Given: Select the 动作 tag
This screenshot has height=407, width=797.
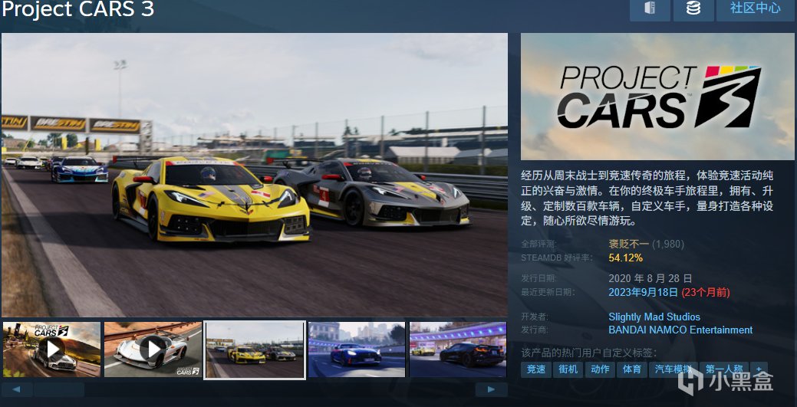Looking at the screenshot, I should pos(601,369).
